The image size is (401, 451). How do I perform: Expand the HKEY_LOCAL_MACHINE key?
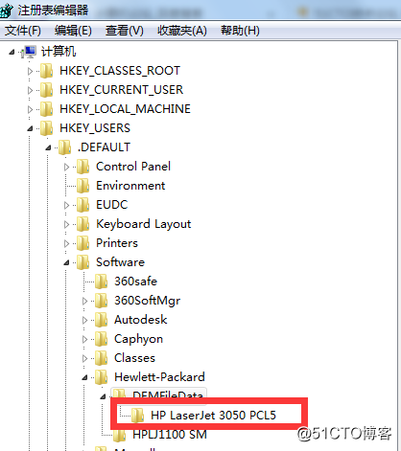click(30, 109)
